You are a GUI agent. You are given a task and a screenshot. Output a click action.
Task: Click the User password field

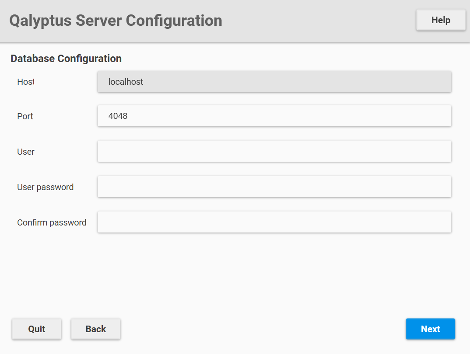click(274, 186)
